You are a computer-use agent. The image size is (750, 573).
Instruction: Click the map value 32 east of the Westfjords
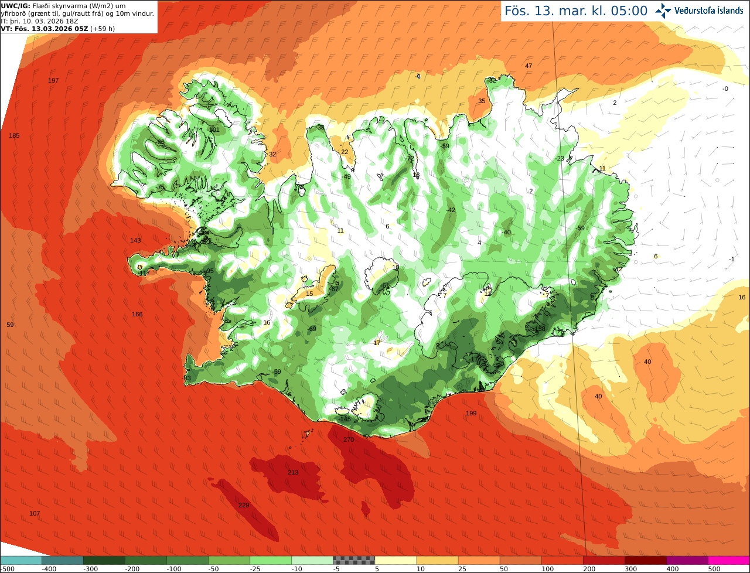[272, 154]
